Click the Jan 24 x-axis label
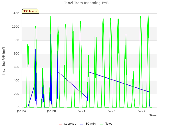Image resolution: width=173 pixels, height=129 pixels. click(21, 111)
